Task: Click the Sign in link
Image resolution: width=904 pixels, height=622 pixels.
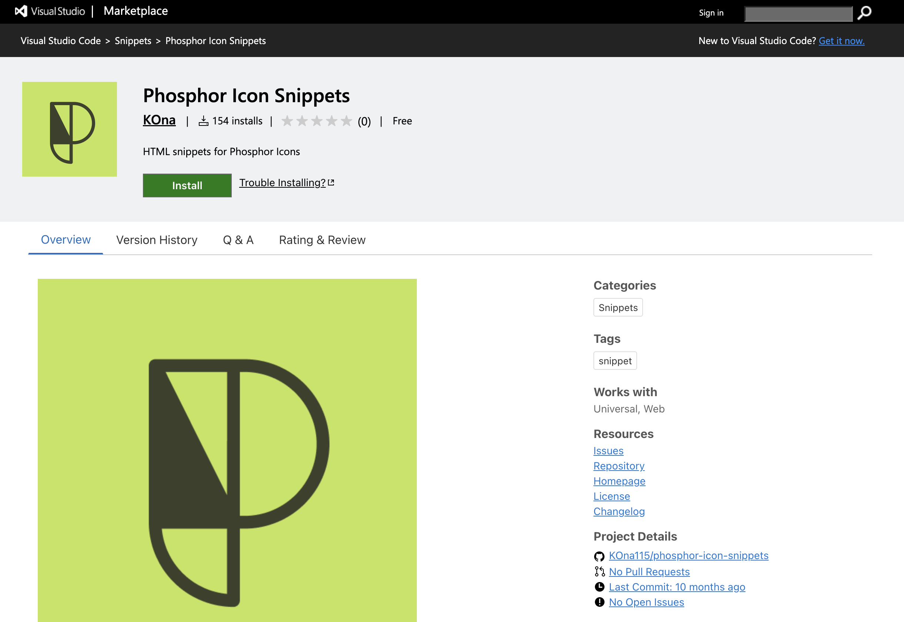Action: click(711, 13)
